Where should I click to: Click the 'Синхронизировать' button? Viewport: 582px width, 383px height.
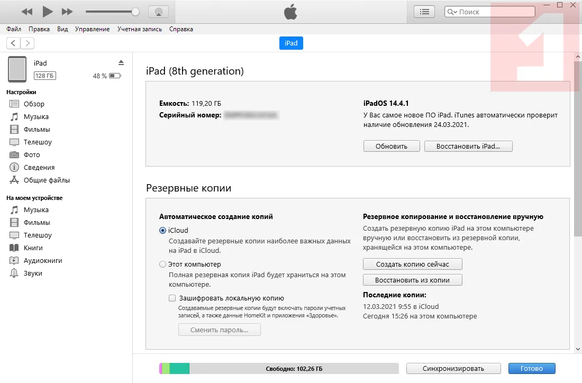(453, 369)
